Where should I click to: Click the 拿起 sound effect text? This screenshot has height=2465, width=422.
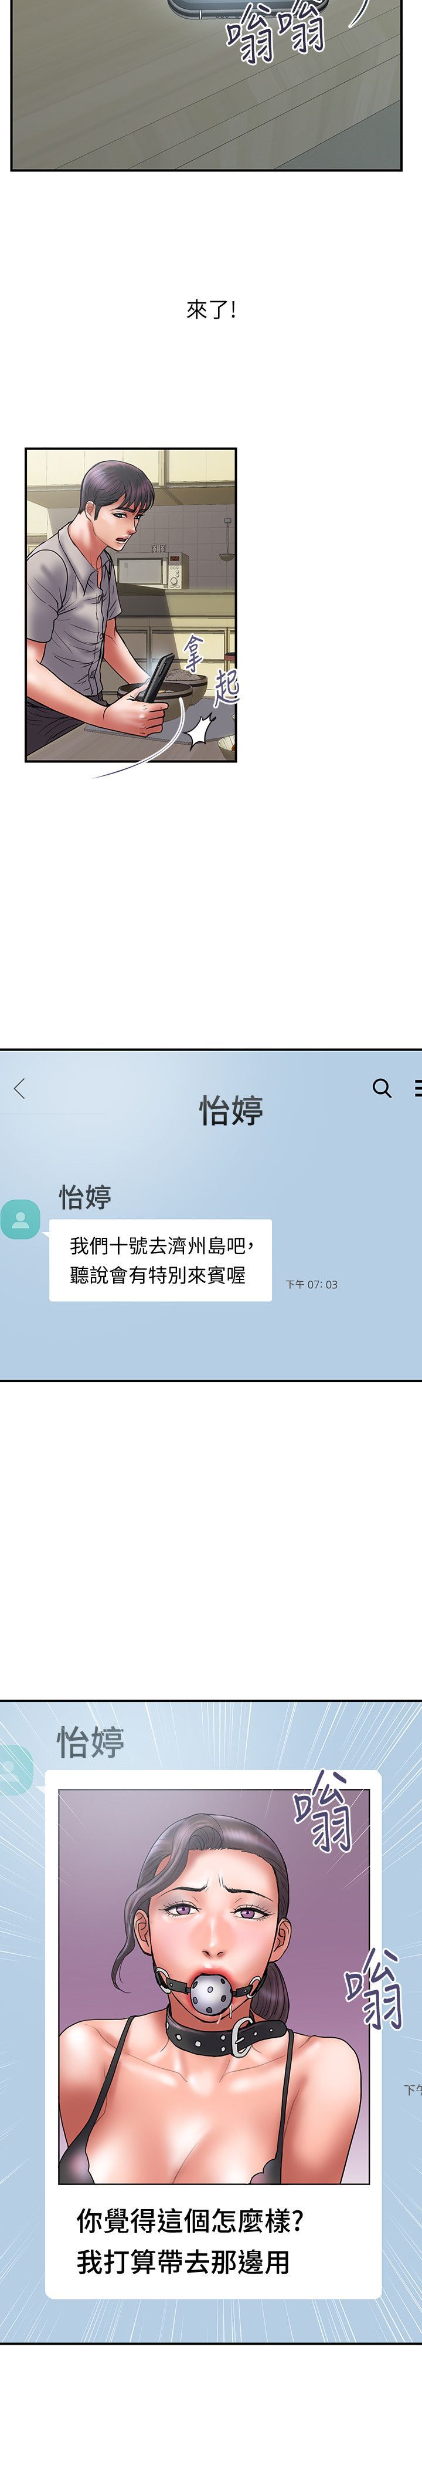pos(209,671)
